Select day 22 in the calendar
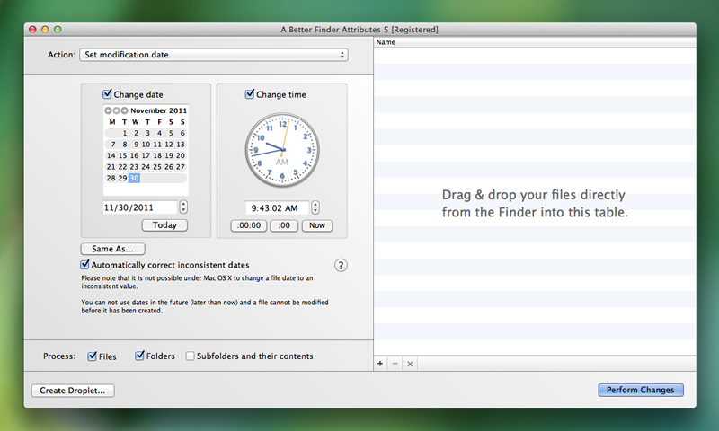Screen dimensions: 719x431 (122, 167)
